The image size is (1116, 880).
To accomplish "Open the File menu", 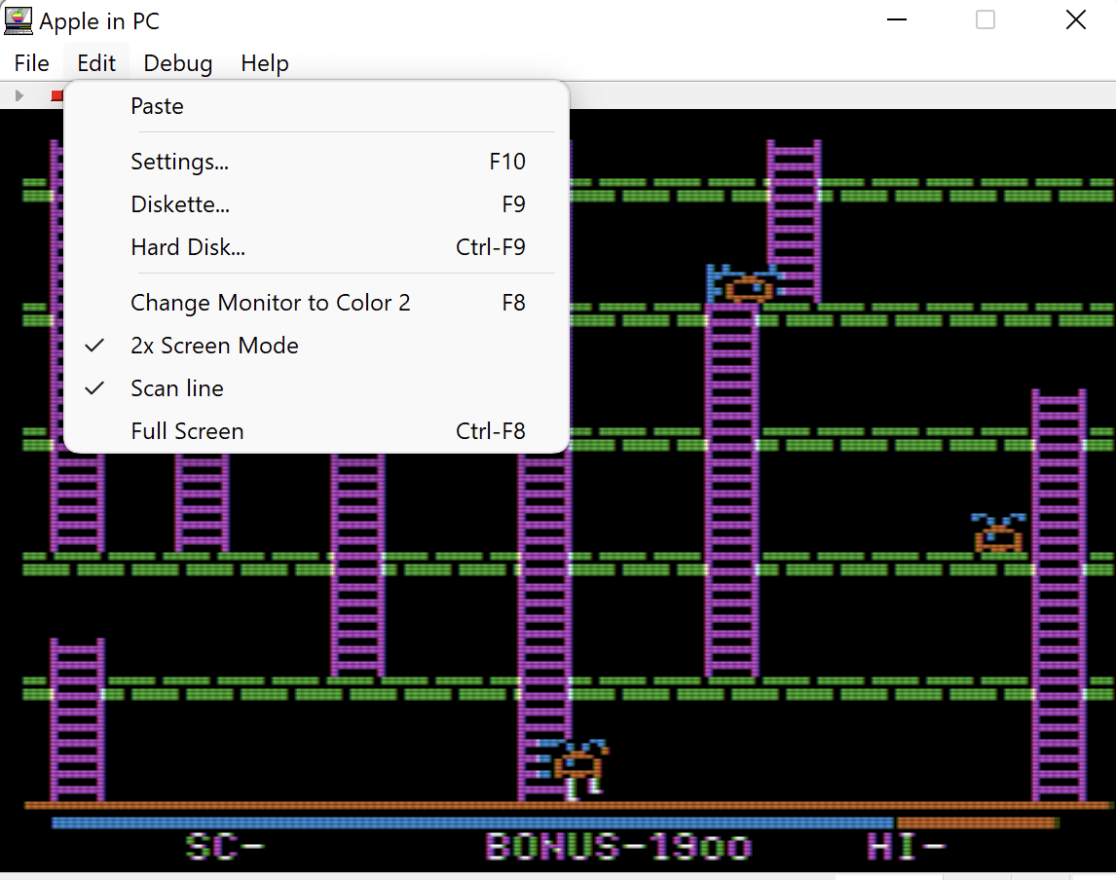I will point(32,63).
